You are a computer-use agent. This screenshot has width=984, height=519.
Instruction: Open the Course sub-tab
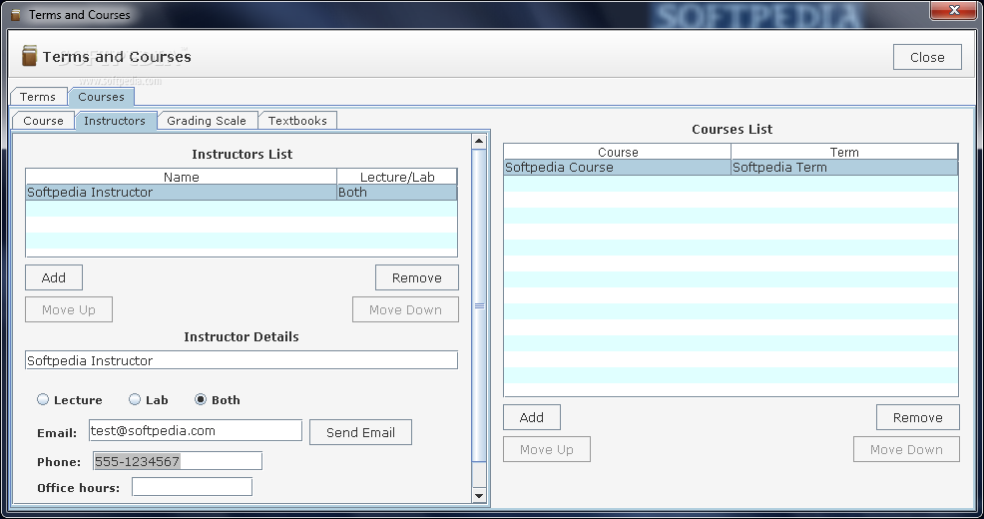[x=43, y=121]
